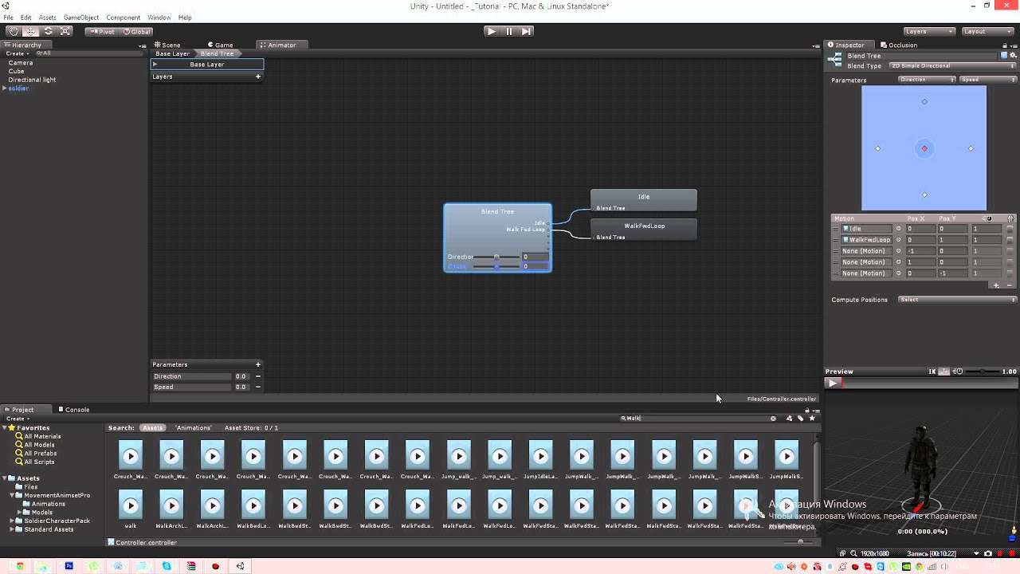The height and width of the screenshot is (574, 1020).
Task: Collapse MovementAnimsetPro folder
Action: [x=13, y=495]
